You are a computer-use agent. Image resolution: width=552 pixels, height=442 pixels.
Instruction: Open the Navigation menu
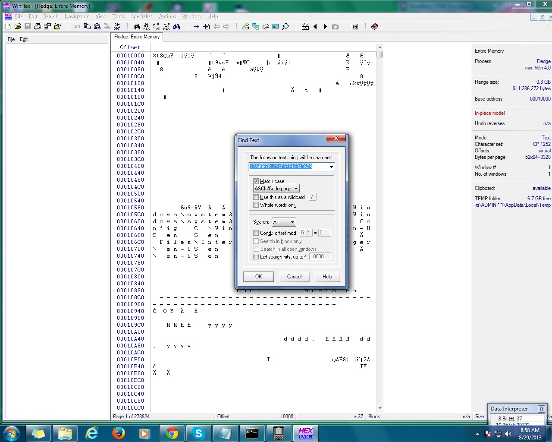click(x=77, y=16)
